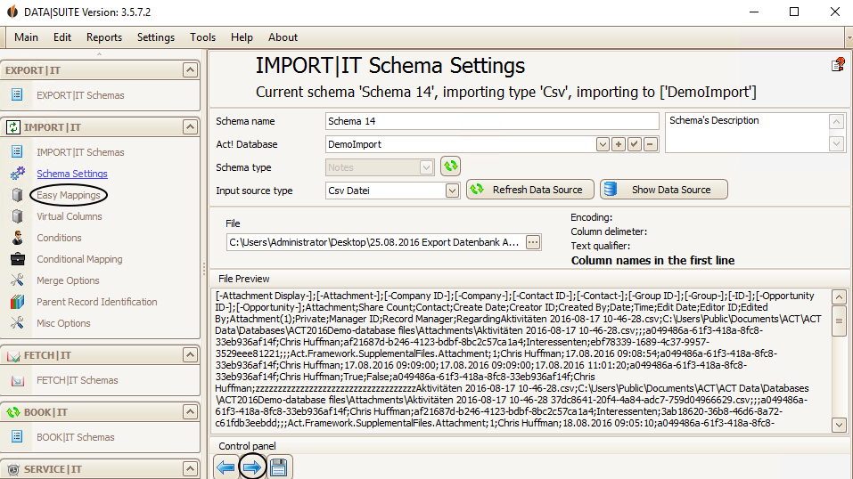
Task: Open the Edit menu
Action: coord(62,37)
